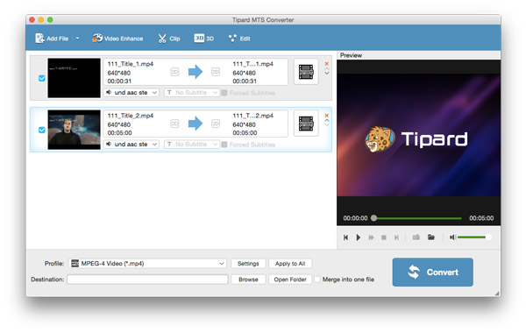Click the window resize grip corner
The width and height of the screenshot is (526, 333).
pyautogui.click(x=497, y=294)
